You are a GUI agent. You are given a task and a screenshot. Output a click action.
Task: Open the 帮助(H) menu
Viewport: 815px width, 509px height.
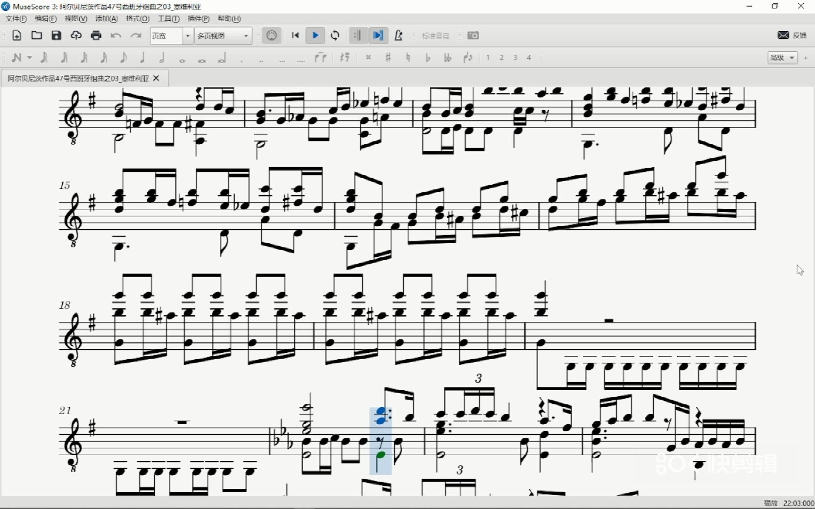click(x=229, y=18)
